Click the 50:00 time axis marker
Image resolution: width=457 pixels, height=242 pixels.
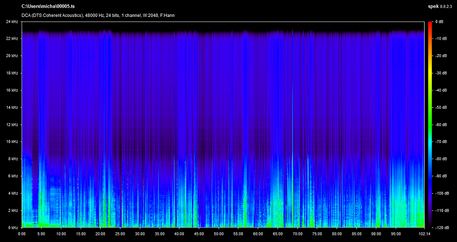[x=218, y=234]
